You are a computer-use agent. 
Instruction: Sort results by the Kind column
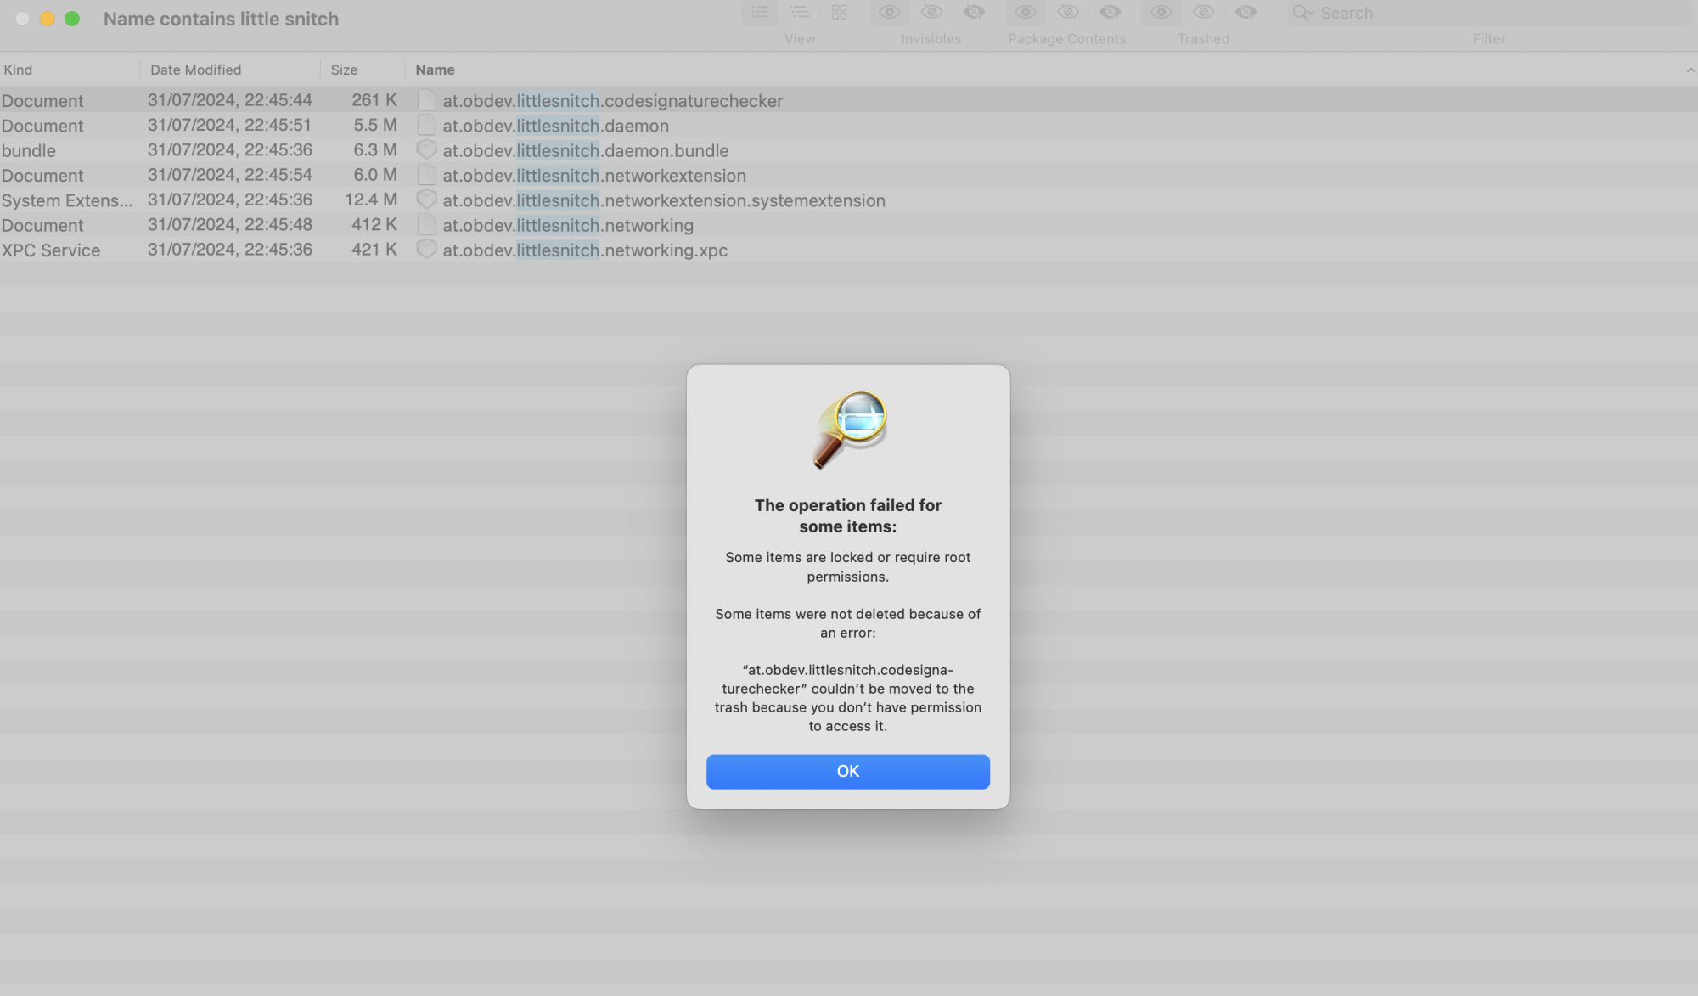click(70, 70)
